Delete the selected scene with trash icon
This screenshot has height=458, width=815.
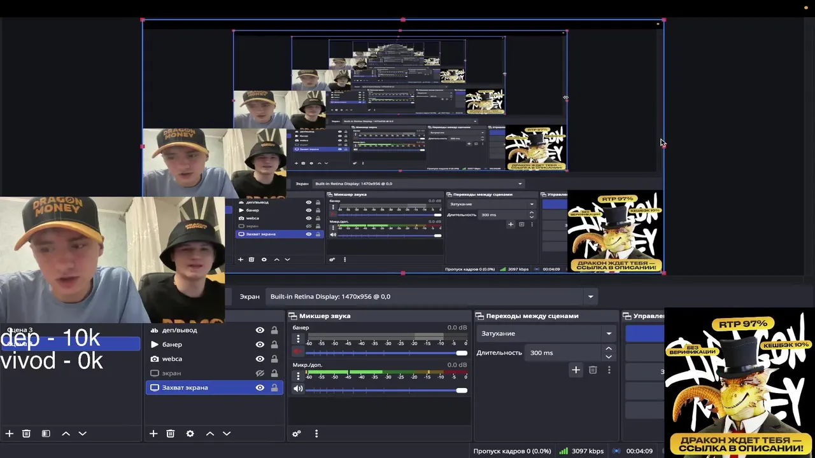pos(26,433)
